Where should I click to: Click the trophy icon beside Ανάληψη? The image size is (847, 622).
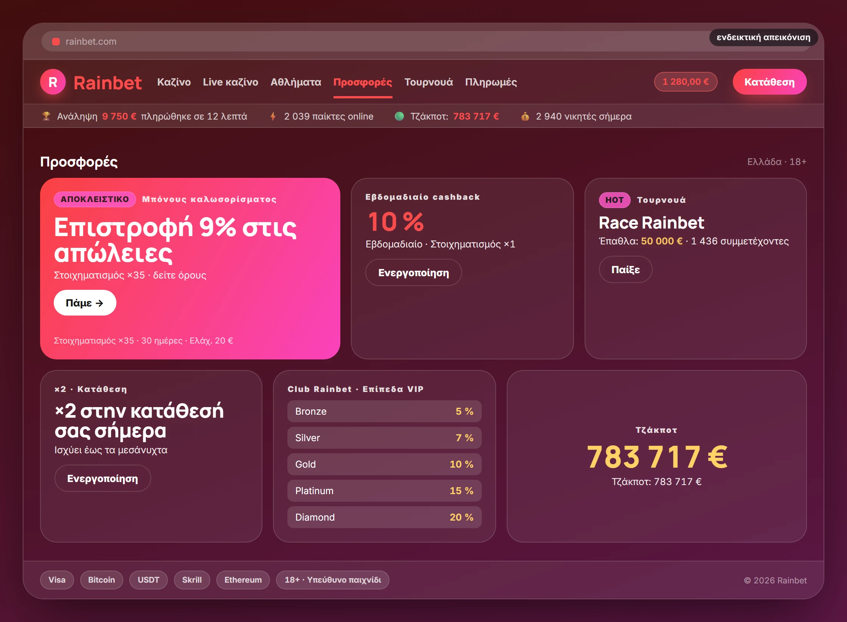coord(46,116)
